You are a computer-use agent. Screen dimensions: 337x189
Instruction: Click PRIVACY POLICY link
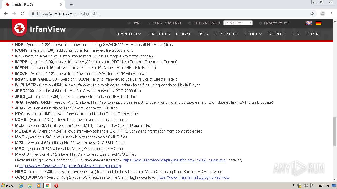tap(276, 23)
